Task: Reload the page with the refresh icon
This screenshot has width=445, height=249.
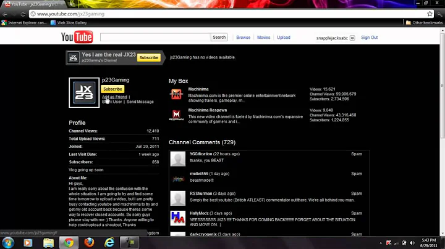Action: [x=23, y=14]
